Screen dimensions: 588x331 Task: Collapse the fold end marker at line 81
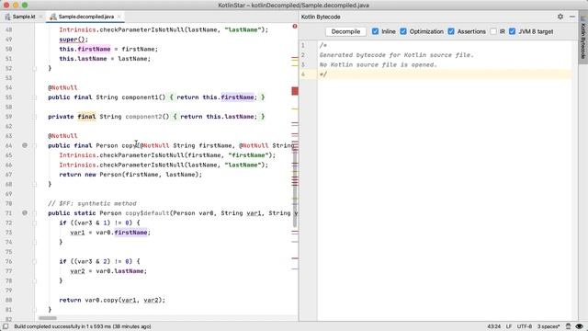click(35, 310)
